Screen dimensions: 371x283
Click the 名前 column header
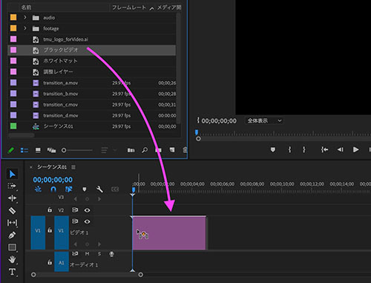pyautogui.click(x=26, y=7)
